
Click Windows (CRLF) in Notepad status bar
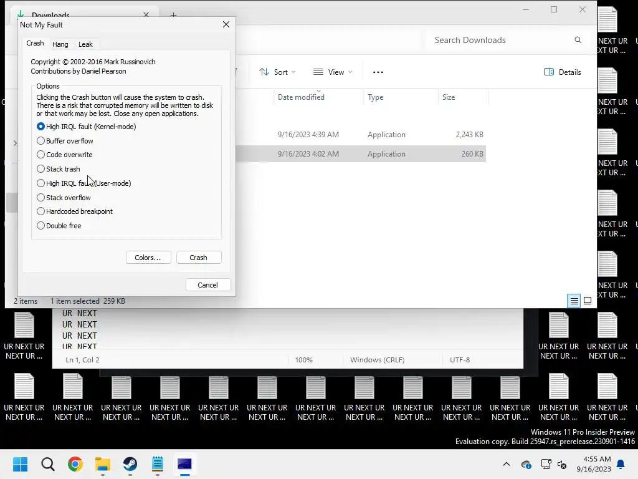tap(377, 360)
